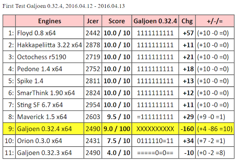The width and height of the screenshot is (238, 162).
Task: Select the Floyd 0.8 x64 engine cell
Action: (x=49, y=33)
